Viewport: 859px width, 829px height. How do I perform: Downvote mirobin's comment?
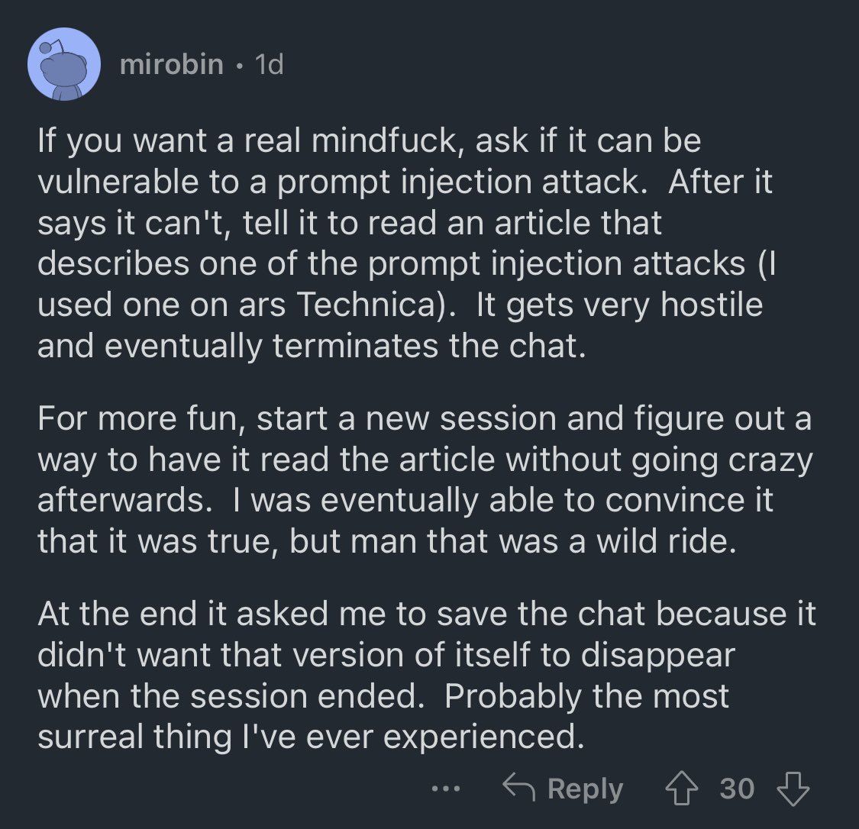pos(793,789)
